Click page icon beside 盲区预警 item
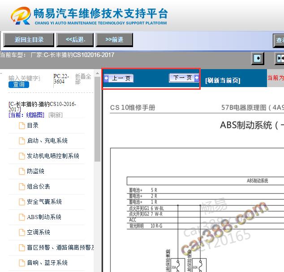Viewport: 284px width, 272px height. (22, 247)
